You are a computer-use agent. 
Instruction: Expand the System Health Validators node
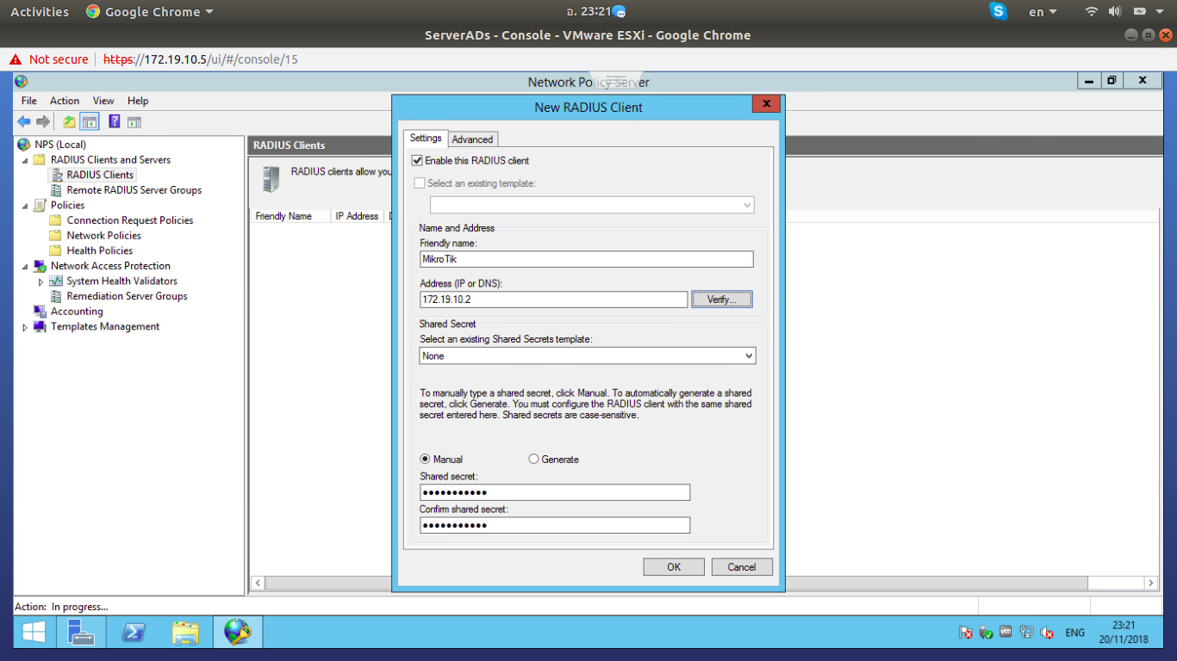tap(40, 281)
